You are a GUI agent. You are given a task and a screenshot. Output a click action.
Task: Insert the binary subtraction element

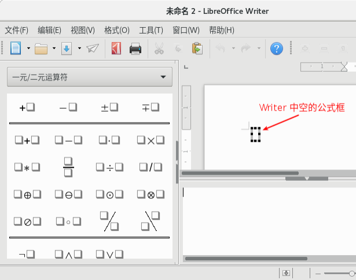[x=68, y=140]
